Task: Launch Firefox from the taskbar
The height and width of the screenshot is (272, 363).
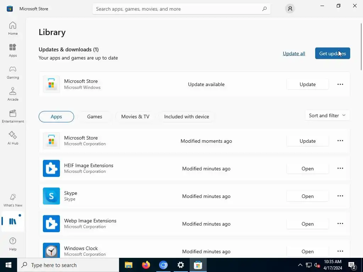Action: click(x=146, y=265)
